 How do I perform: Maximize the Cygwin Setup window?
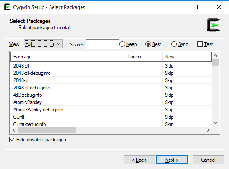(199, 7)
